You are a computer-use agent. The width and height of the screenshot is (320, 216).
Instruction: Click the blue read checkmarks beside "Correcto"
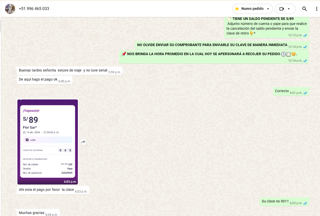(305, 93)
